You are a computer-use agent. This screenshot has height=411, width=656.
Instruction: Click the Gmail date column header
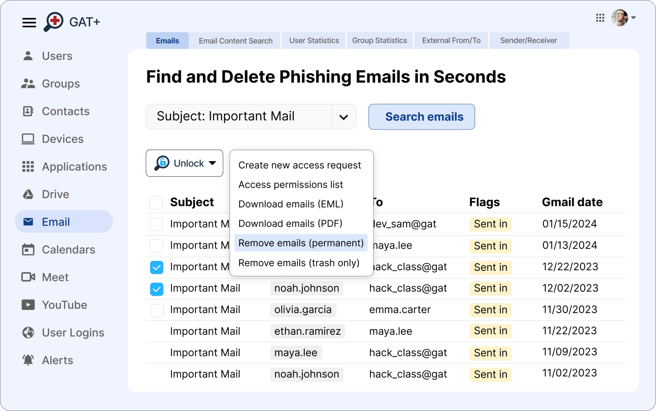[572, 202]
